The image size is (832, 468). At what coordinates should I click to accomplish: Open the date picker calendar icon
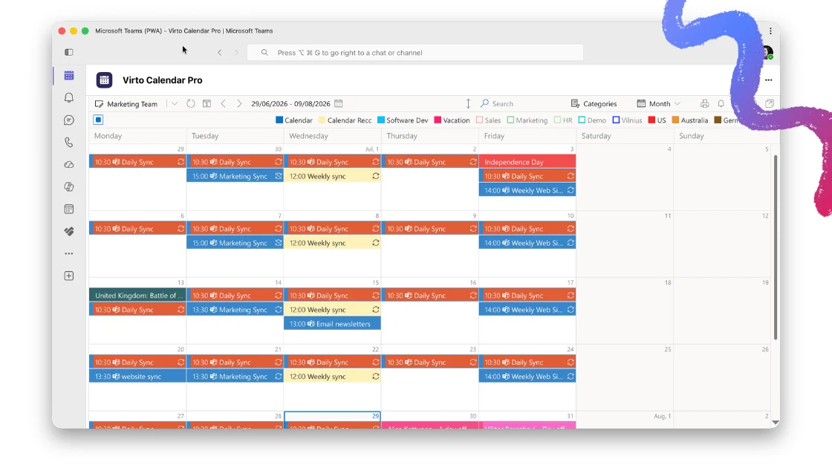[x=339, y=103]
